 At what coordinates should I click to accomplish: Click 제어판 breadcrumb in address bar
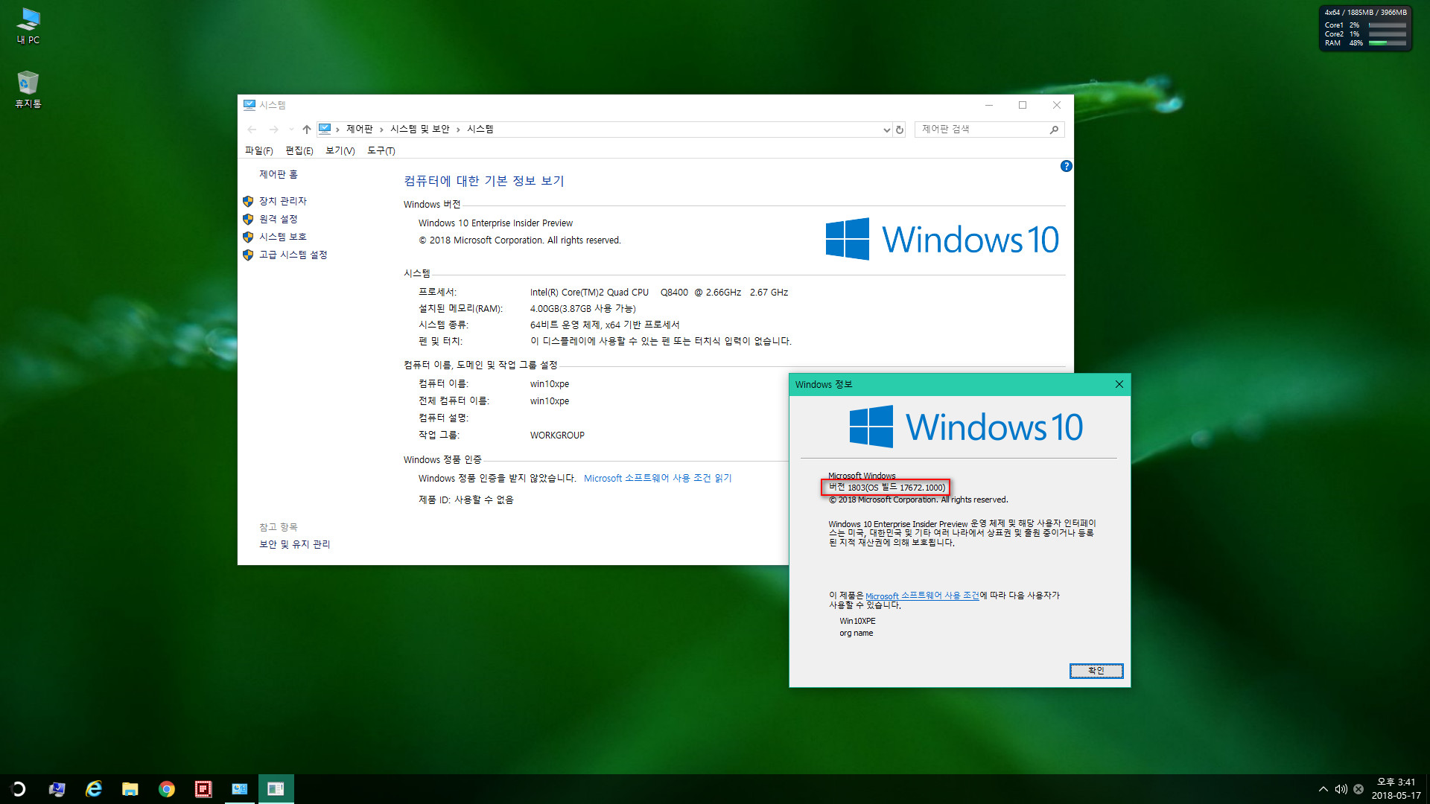[x=360, y=129]
